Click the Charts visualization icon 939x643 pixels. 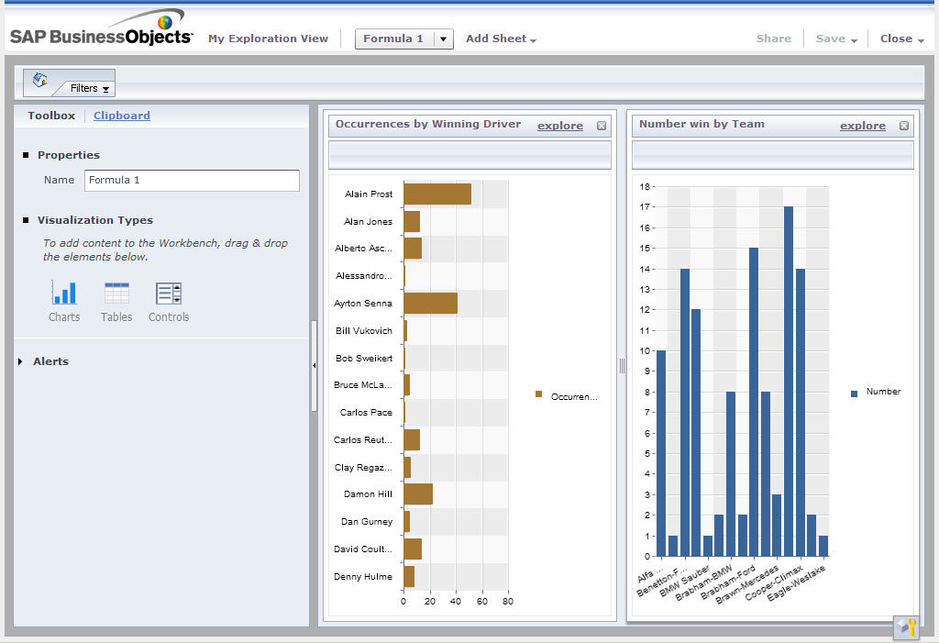click(64, 294)
